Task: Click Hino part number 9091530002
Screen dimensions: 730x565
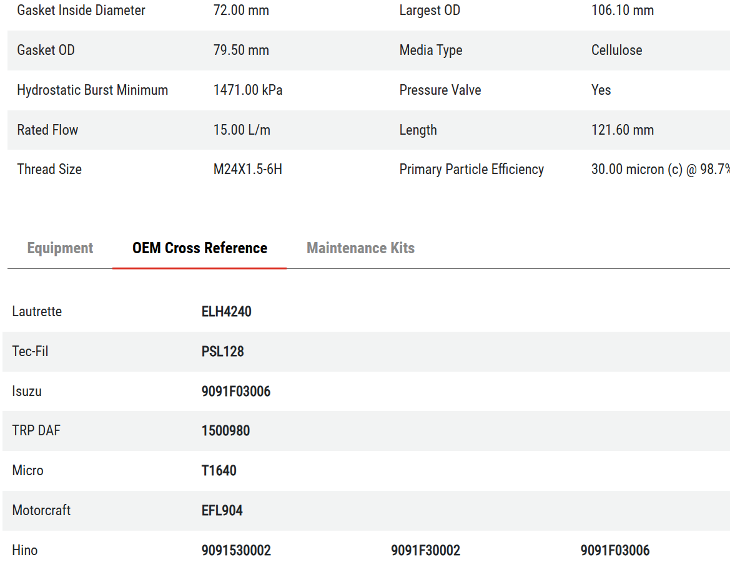Action: tap(236, 551)
